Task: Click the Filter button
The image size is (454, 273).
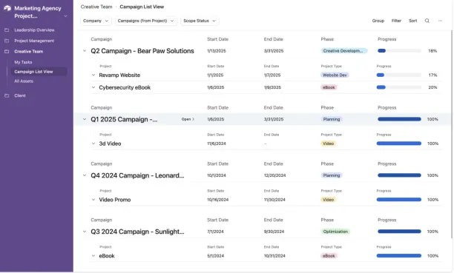Action: (x=396, y=21)
